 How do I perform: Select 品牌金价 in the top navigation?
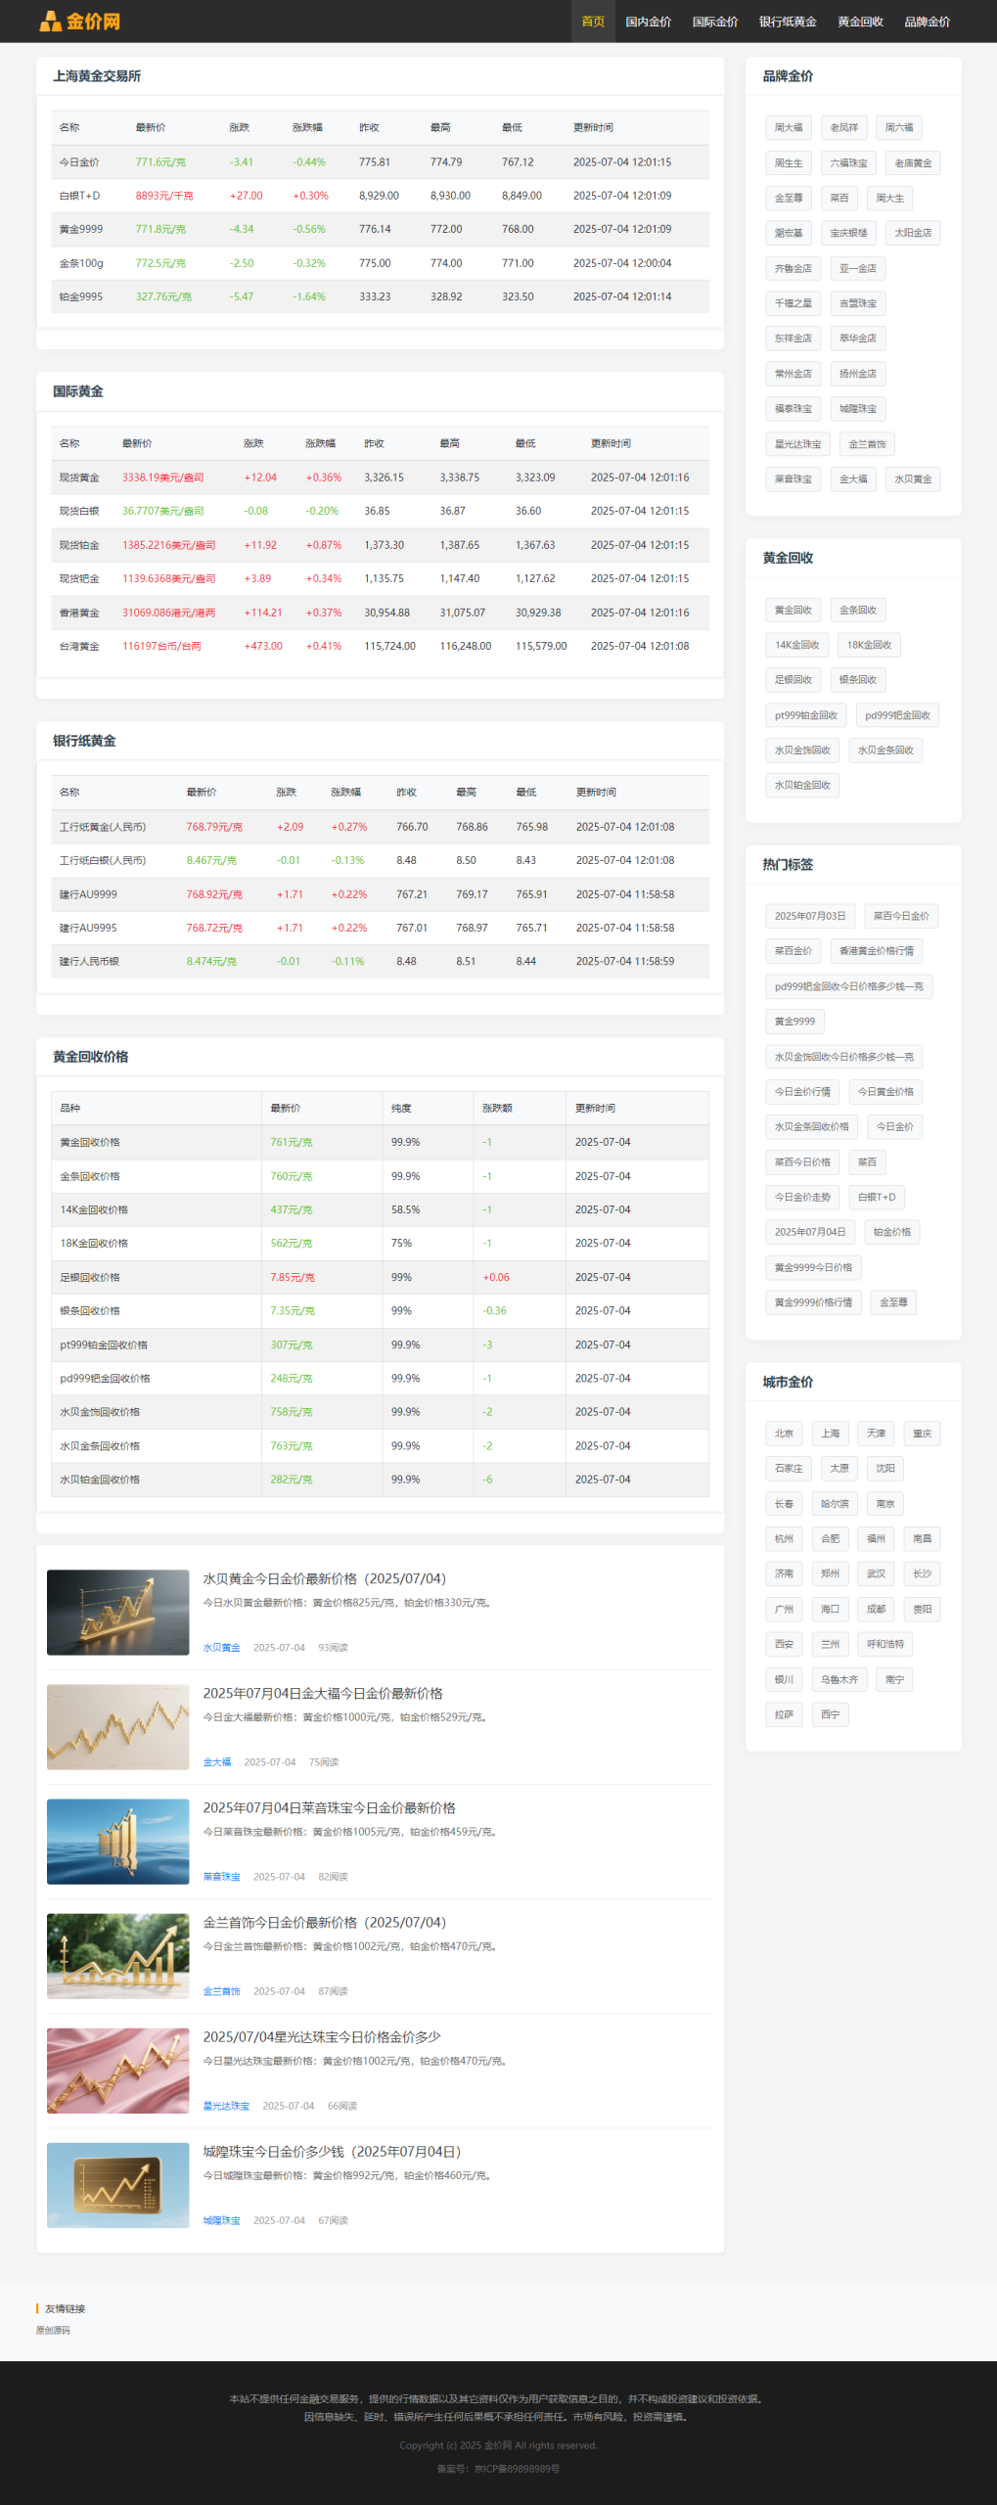click(x=926, y=22)
